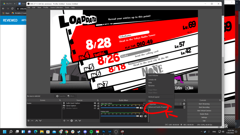The width and height of the screenshot is (240, 135).
Task: Move scene down in Scenes panel
Action: coord(40,121)
